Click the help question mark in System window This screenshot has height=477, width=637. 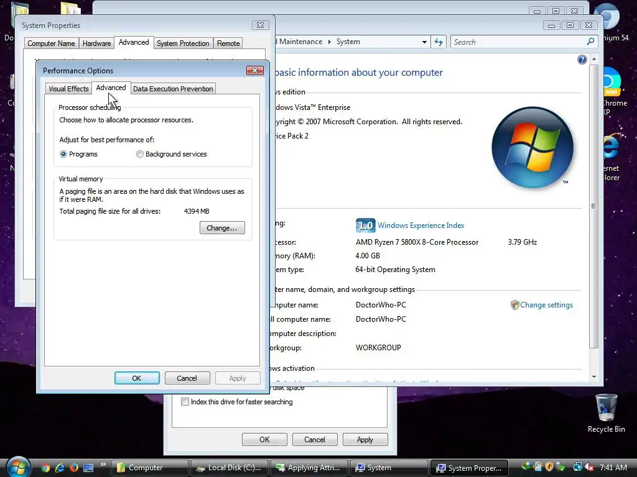click(582, 60)
